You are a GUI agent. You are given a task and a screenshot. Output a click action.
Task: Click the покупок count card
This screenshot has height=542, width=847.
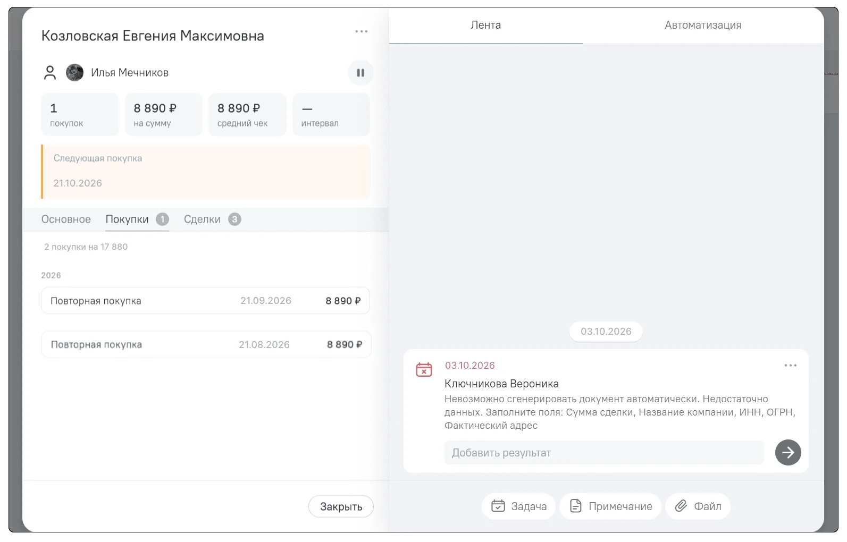point(80,115)
